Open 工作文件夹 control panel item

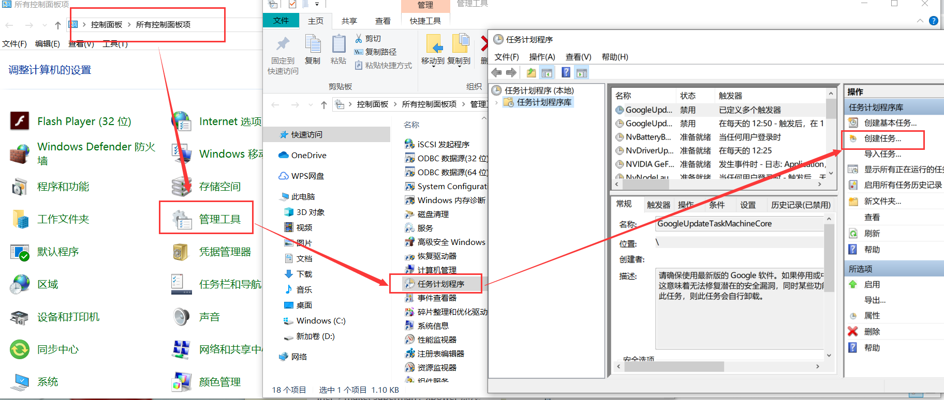[x=50, y=219]
